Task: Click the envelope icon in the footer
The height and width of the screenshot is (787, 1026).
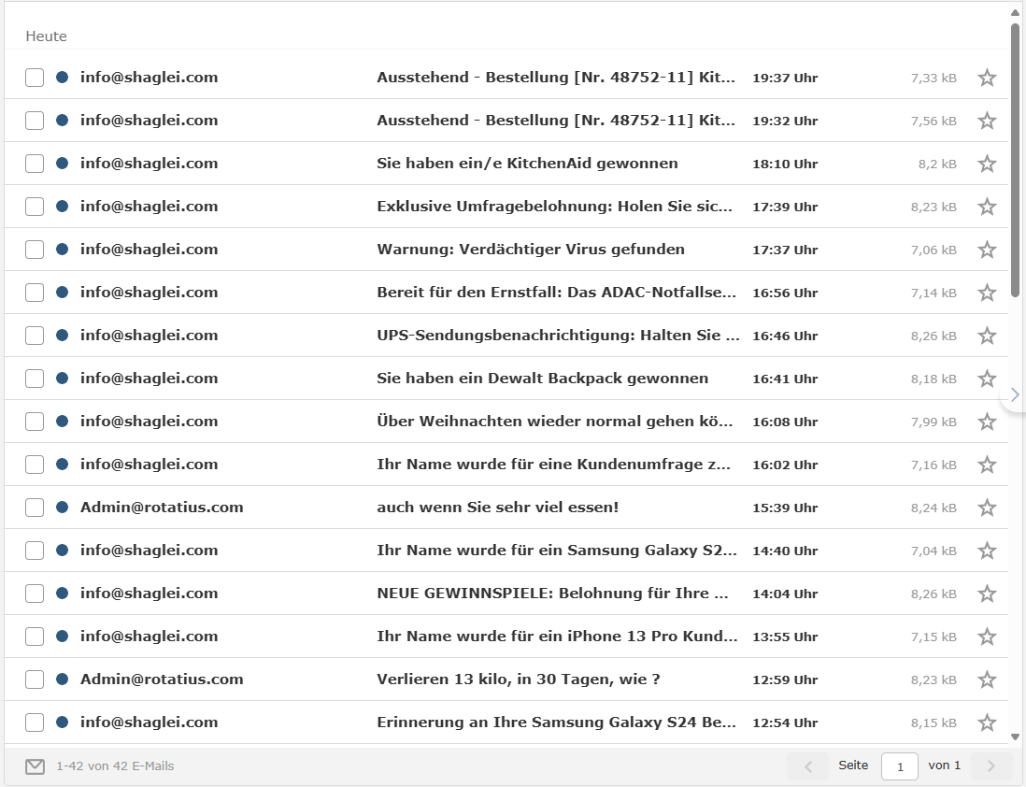Action: coord(35,766)
